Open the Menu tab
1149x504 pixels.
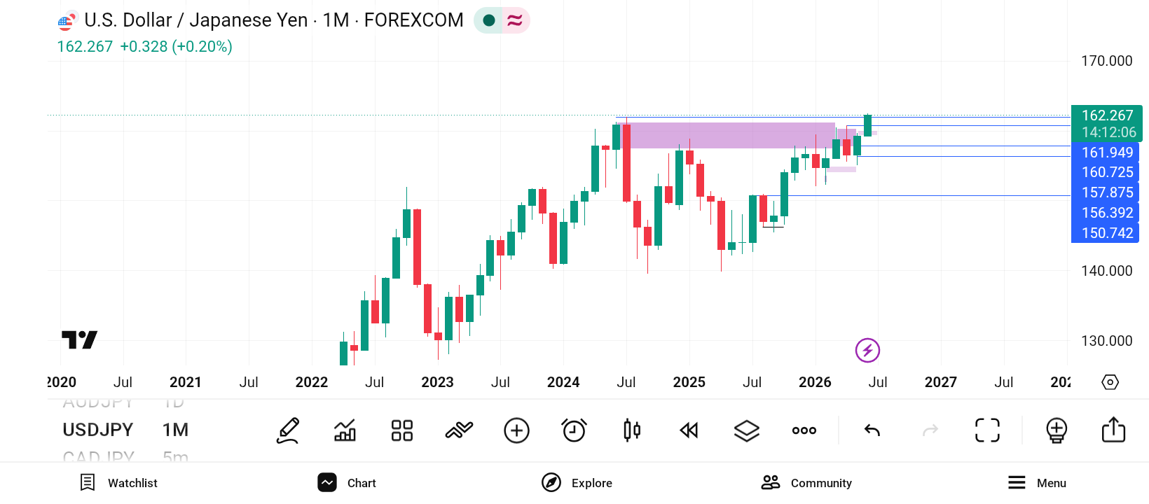(x=1037, y=483)
